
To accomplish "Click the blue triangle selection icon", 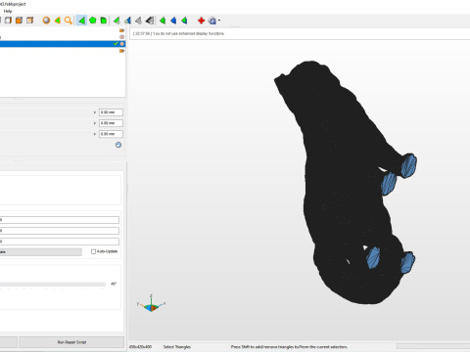I will [x=173, y=21].
